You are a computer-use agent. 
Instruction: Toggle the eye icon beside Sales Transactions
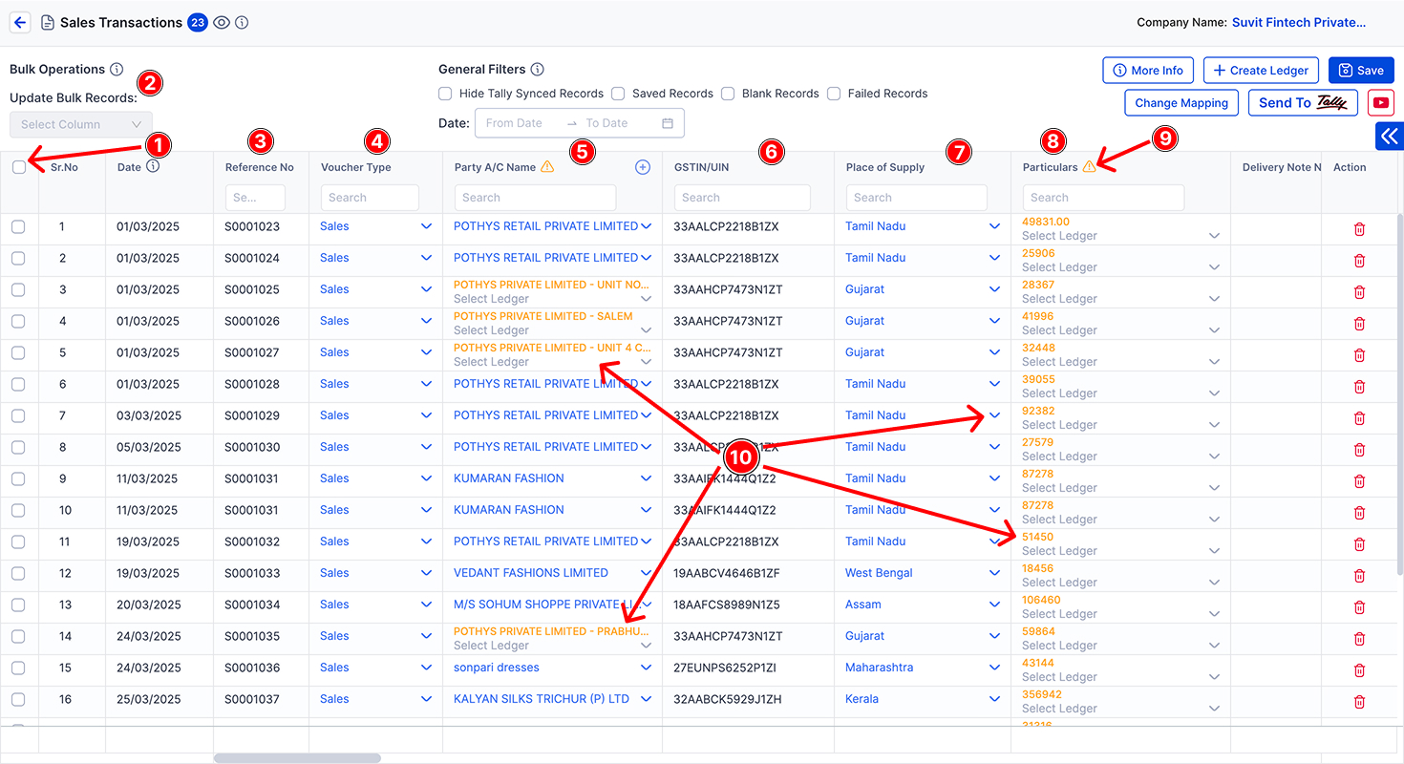[222, 23]
